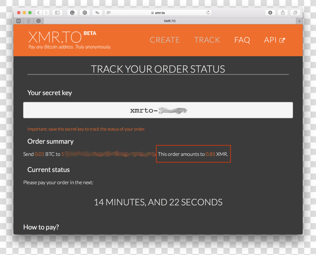The height and width of the screenshot is (255, 316).
Task: Open the second pinned tab
Action: [29, 21]
